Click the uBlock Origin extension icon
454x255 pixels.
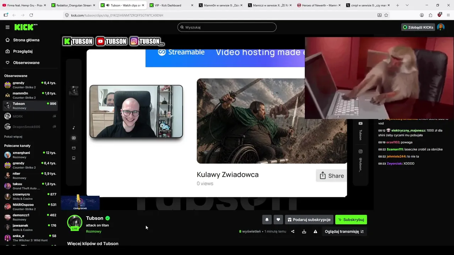[x=439, y=15]
